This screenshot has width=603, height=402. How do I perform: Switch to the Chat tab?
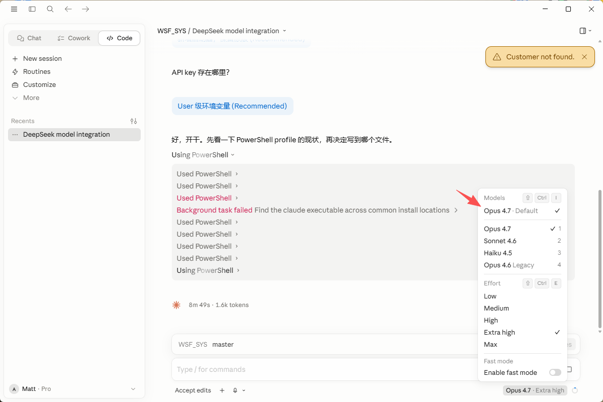tap(29, 38)
